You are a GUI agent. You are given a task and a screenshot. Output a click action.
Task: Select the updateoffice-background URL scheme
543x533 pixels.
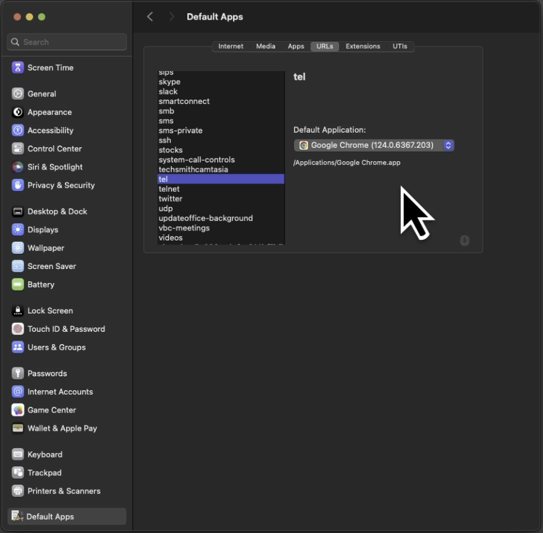[221, 218]
